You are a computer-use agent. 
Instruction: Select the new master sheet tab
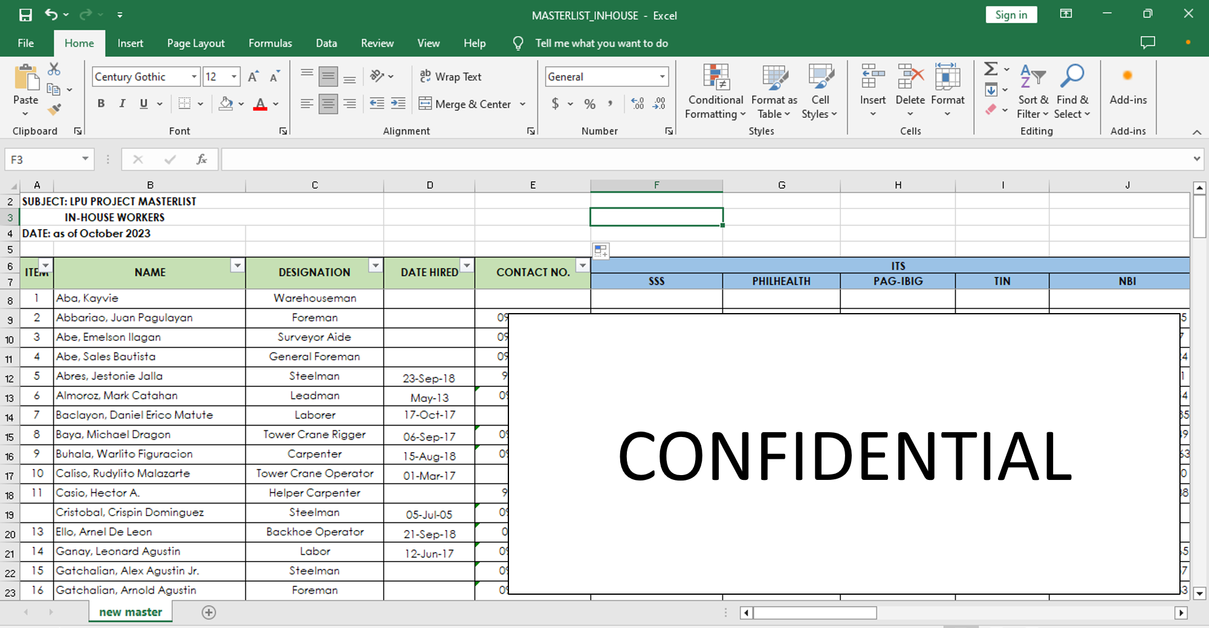pos(131,612)
